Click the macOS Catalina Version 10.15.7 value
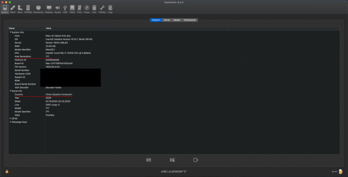 pyautogui.click(x=69, y=39)
